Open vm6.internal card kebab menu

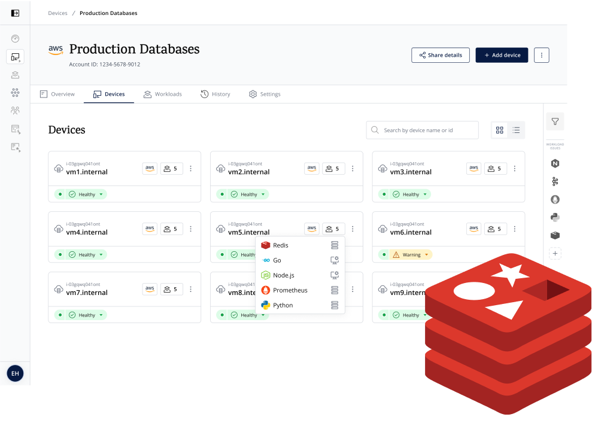[515, 229]
